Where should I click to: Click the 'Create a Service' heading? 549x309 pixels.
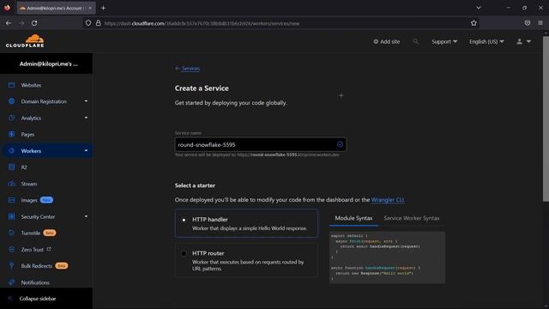tap(202, 88)
